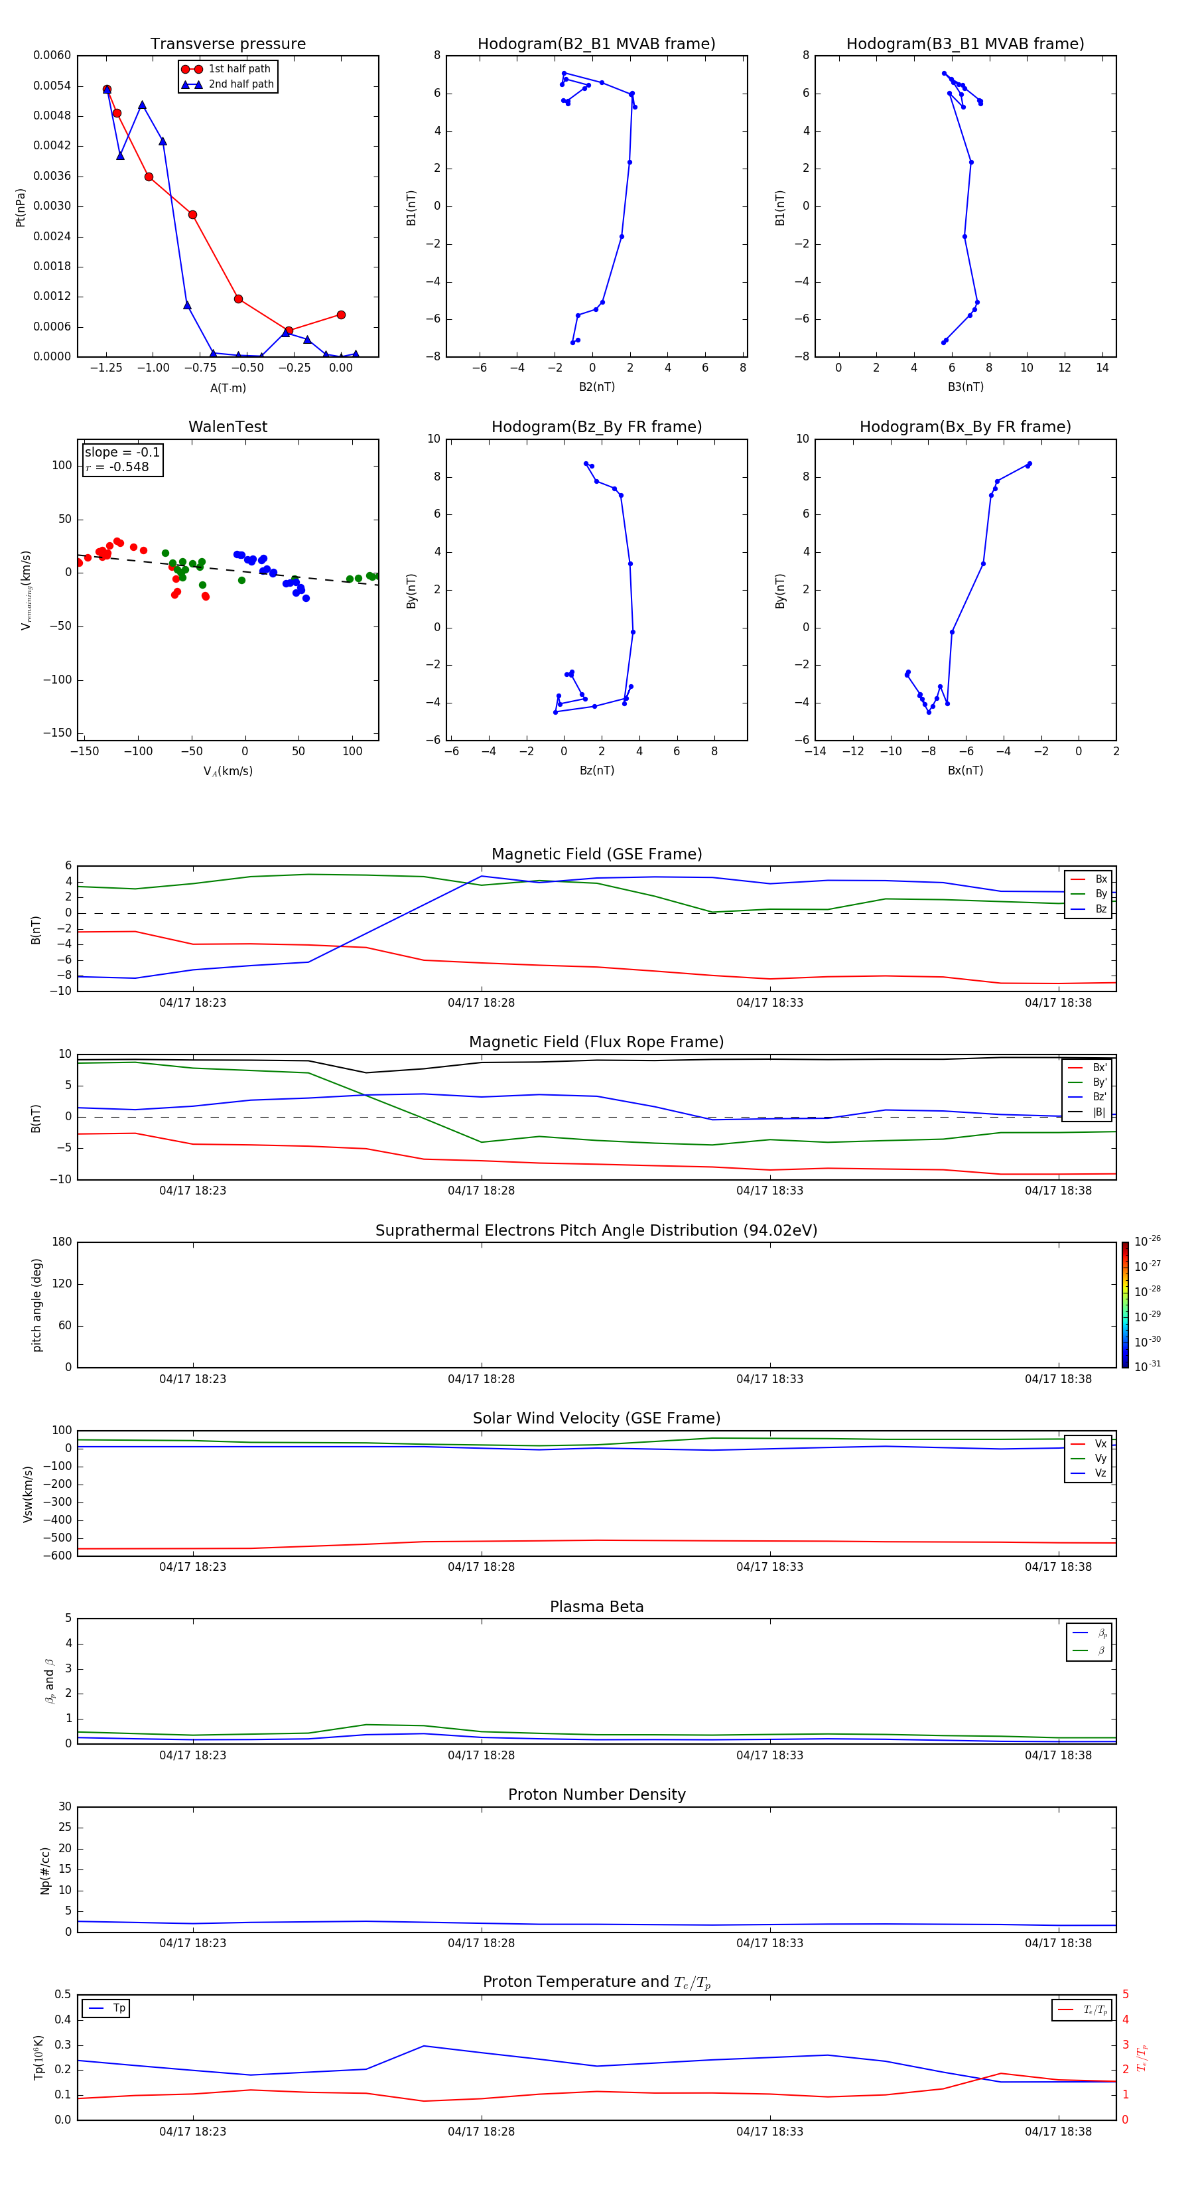Click the '04/17 18:28' tick in bottom panel
Viewport: 1194px width, 2190px height.
pyautogui.click(x=481, y=2132)
